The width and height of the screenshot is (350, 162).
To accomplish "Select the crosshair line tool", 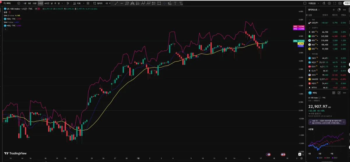I will point(164,3).
